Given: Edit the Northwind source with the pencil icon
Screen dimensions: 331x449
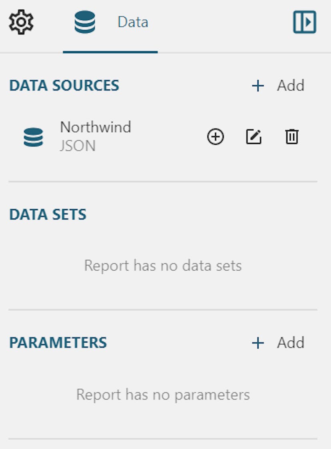Looking at the screenshot, I should click(x=254, y=136).
